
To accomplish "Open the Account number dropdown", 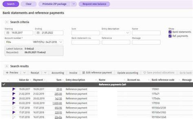I will tap(61, 42).
